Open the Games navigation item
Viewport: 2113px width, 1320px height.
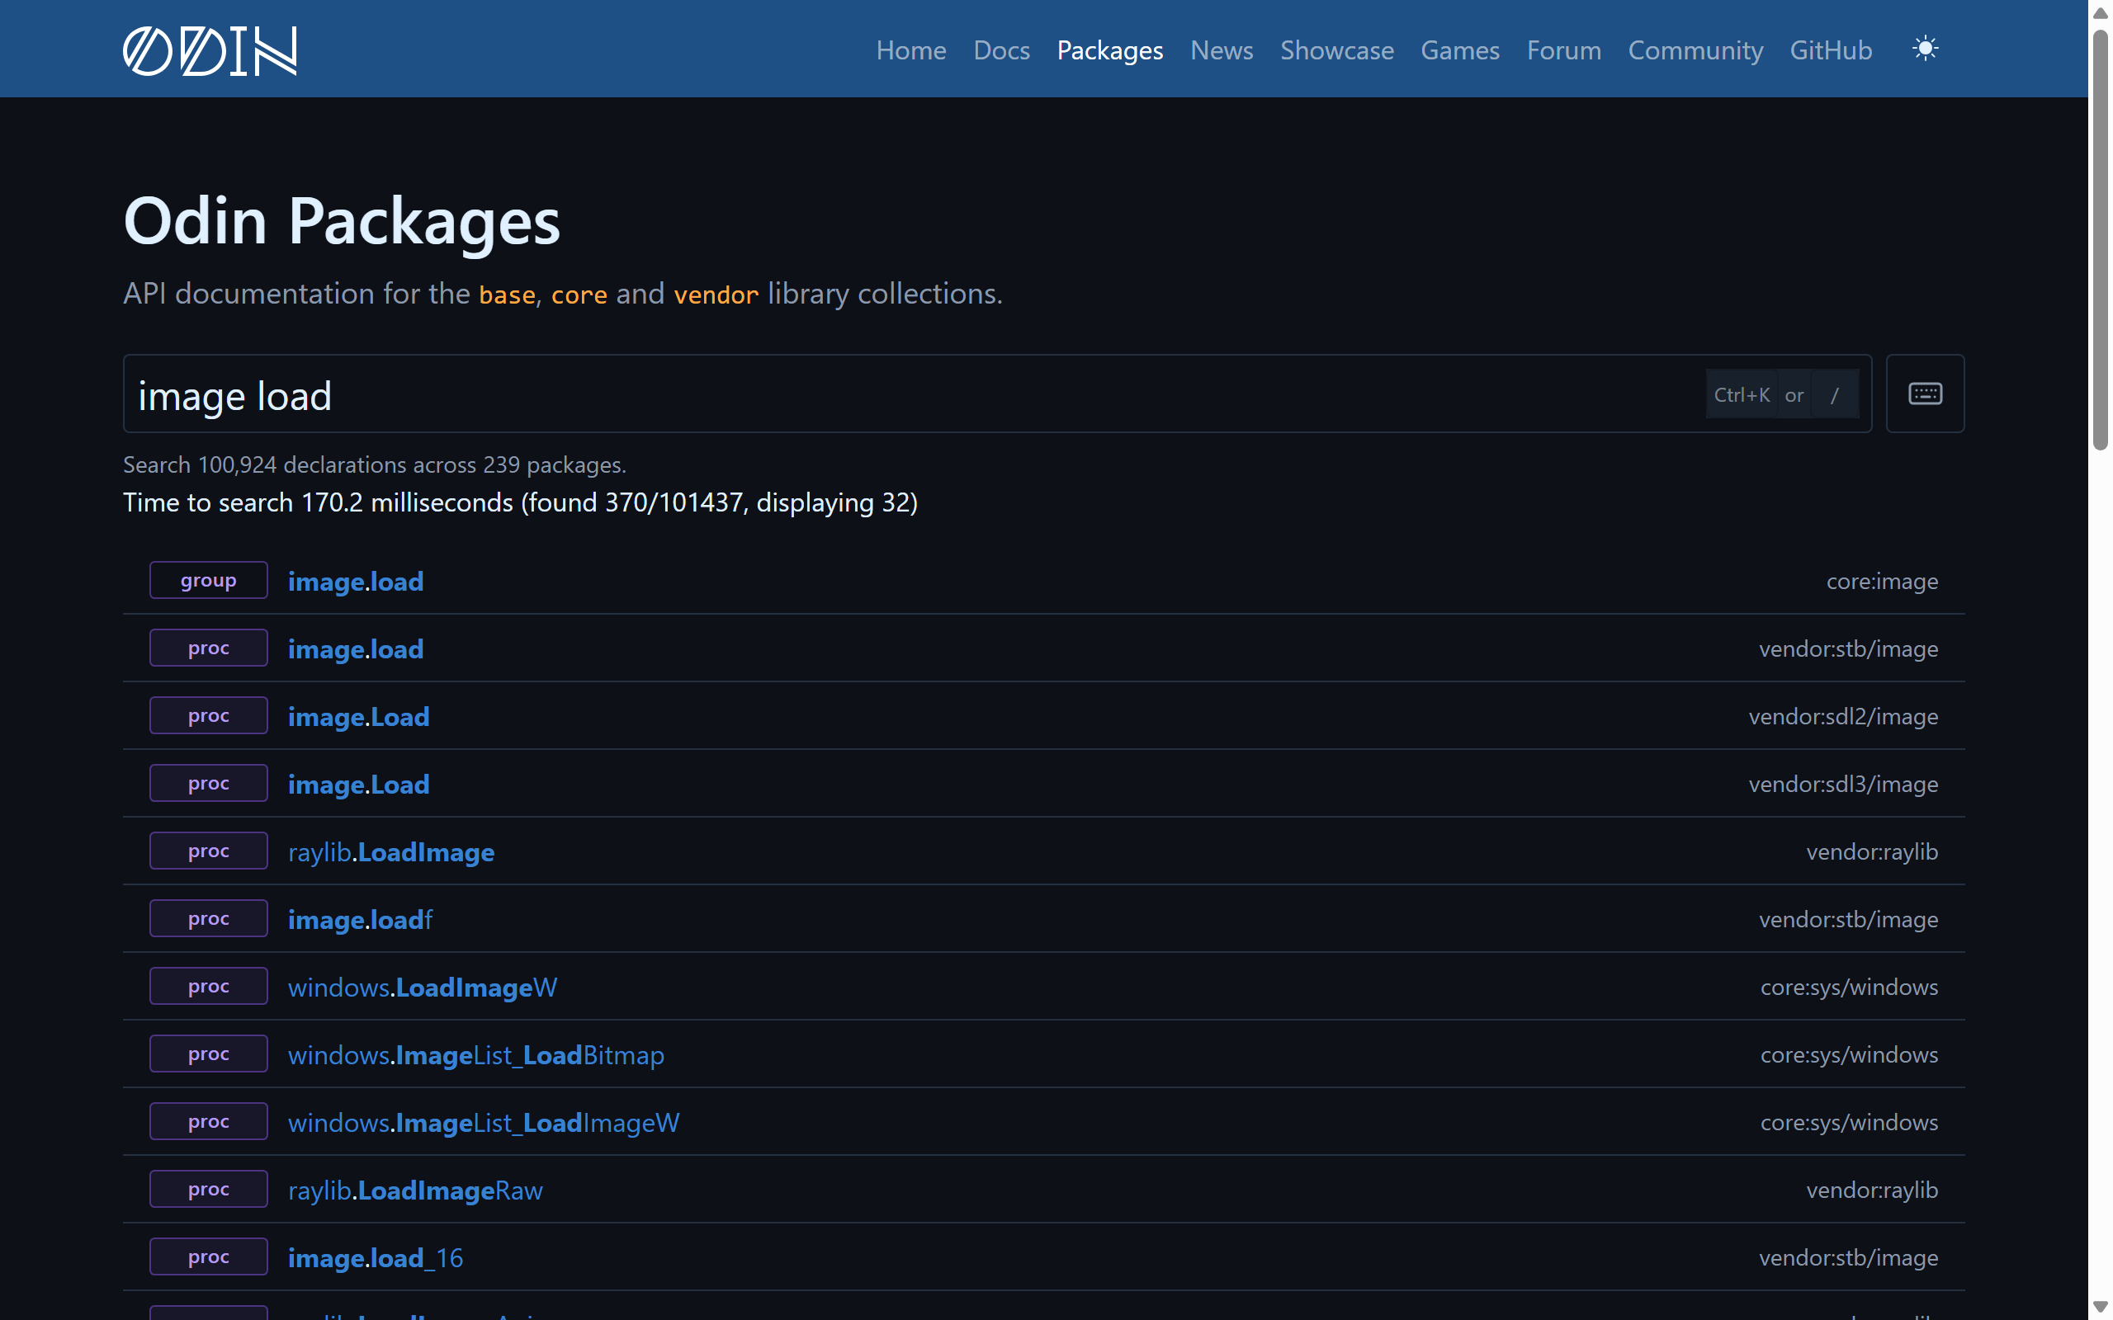click(1460, 49)
